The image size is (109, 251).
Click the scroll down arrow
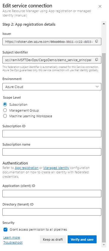[104, 245]
